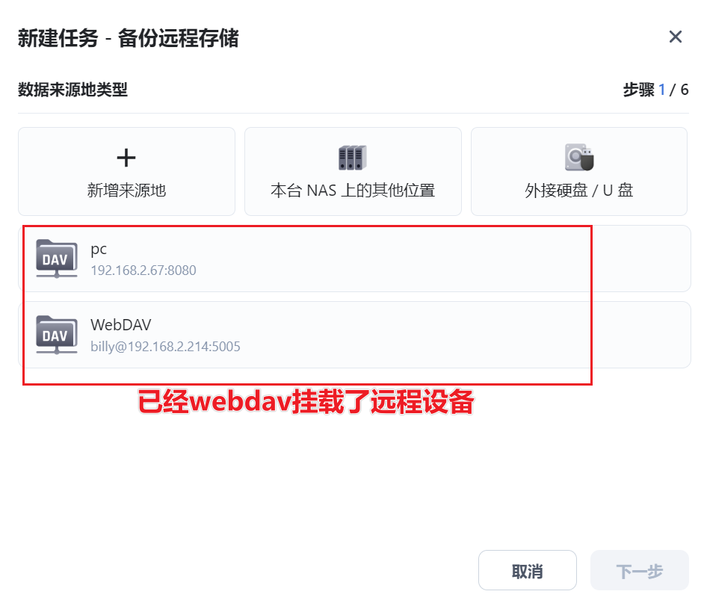Screen dimensions: 704x606
Task: Close the 新建任务 dialog with X
Action: 676,37
